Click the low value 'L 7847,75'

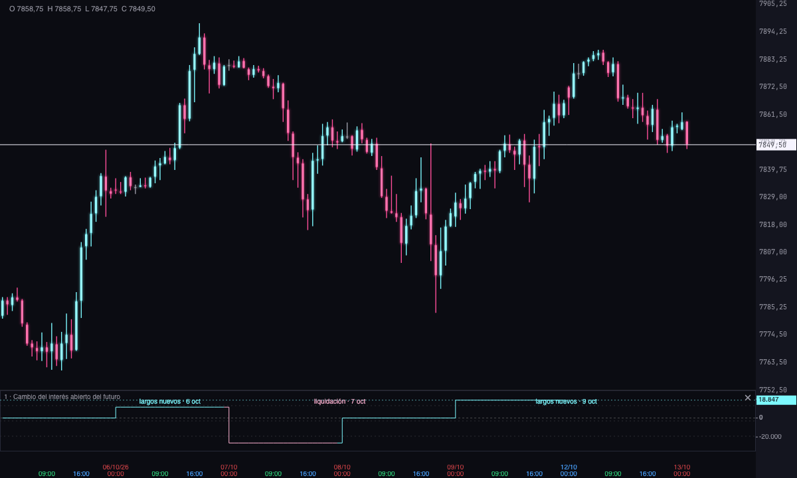101,9
